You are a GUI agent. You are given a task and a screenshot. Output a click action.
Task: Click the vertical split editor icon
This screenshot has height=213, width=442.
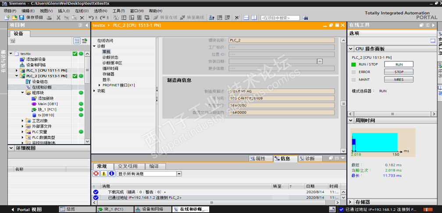(x=254, y=18)
